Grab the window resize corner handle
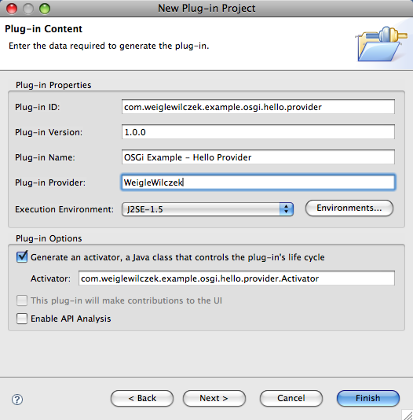This screenshot has width=413, height=420. click(x=408, y=415)
